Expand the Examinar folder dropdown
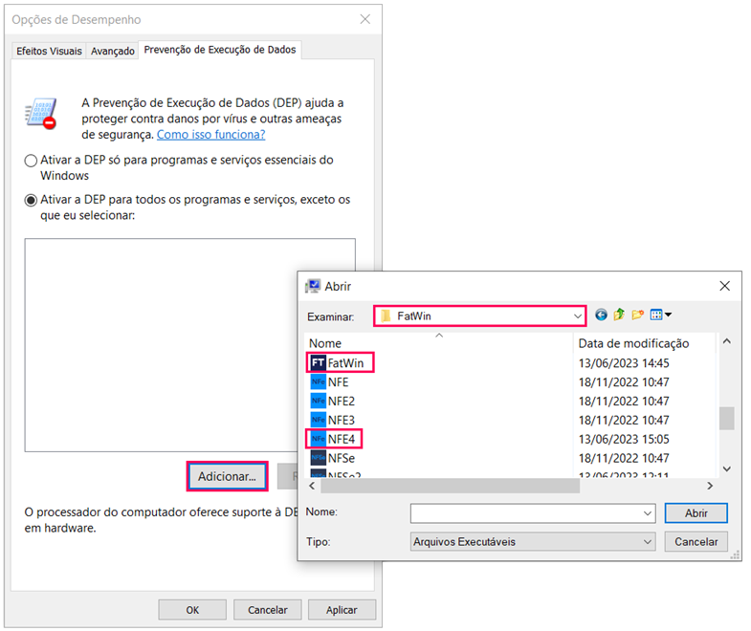The height and width of the screenshot is (631, 751). pyautogui.click(x=577, y=315)
